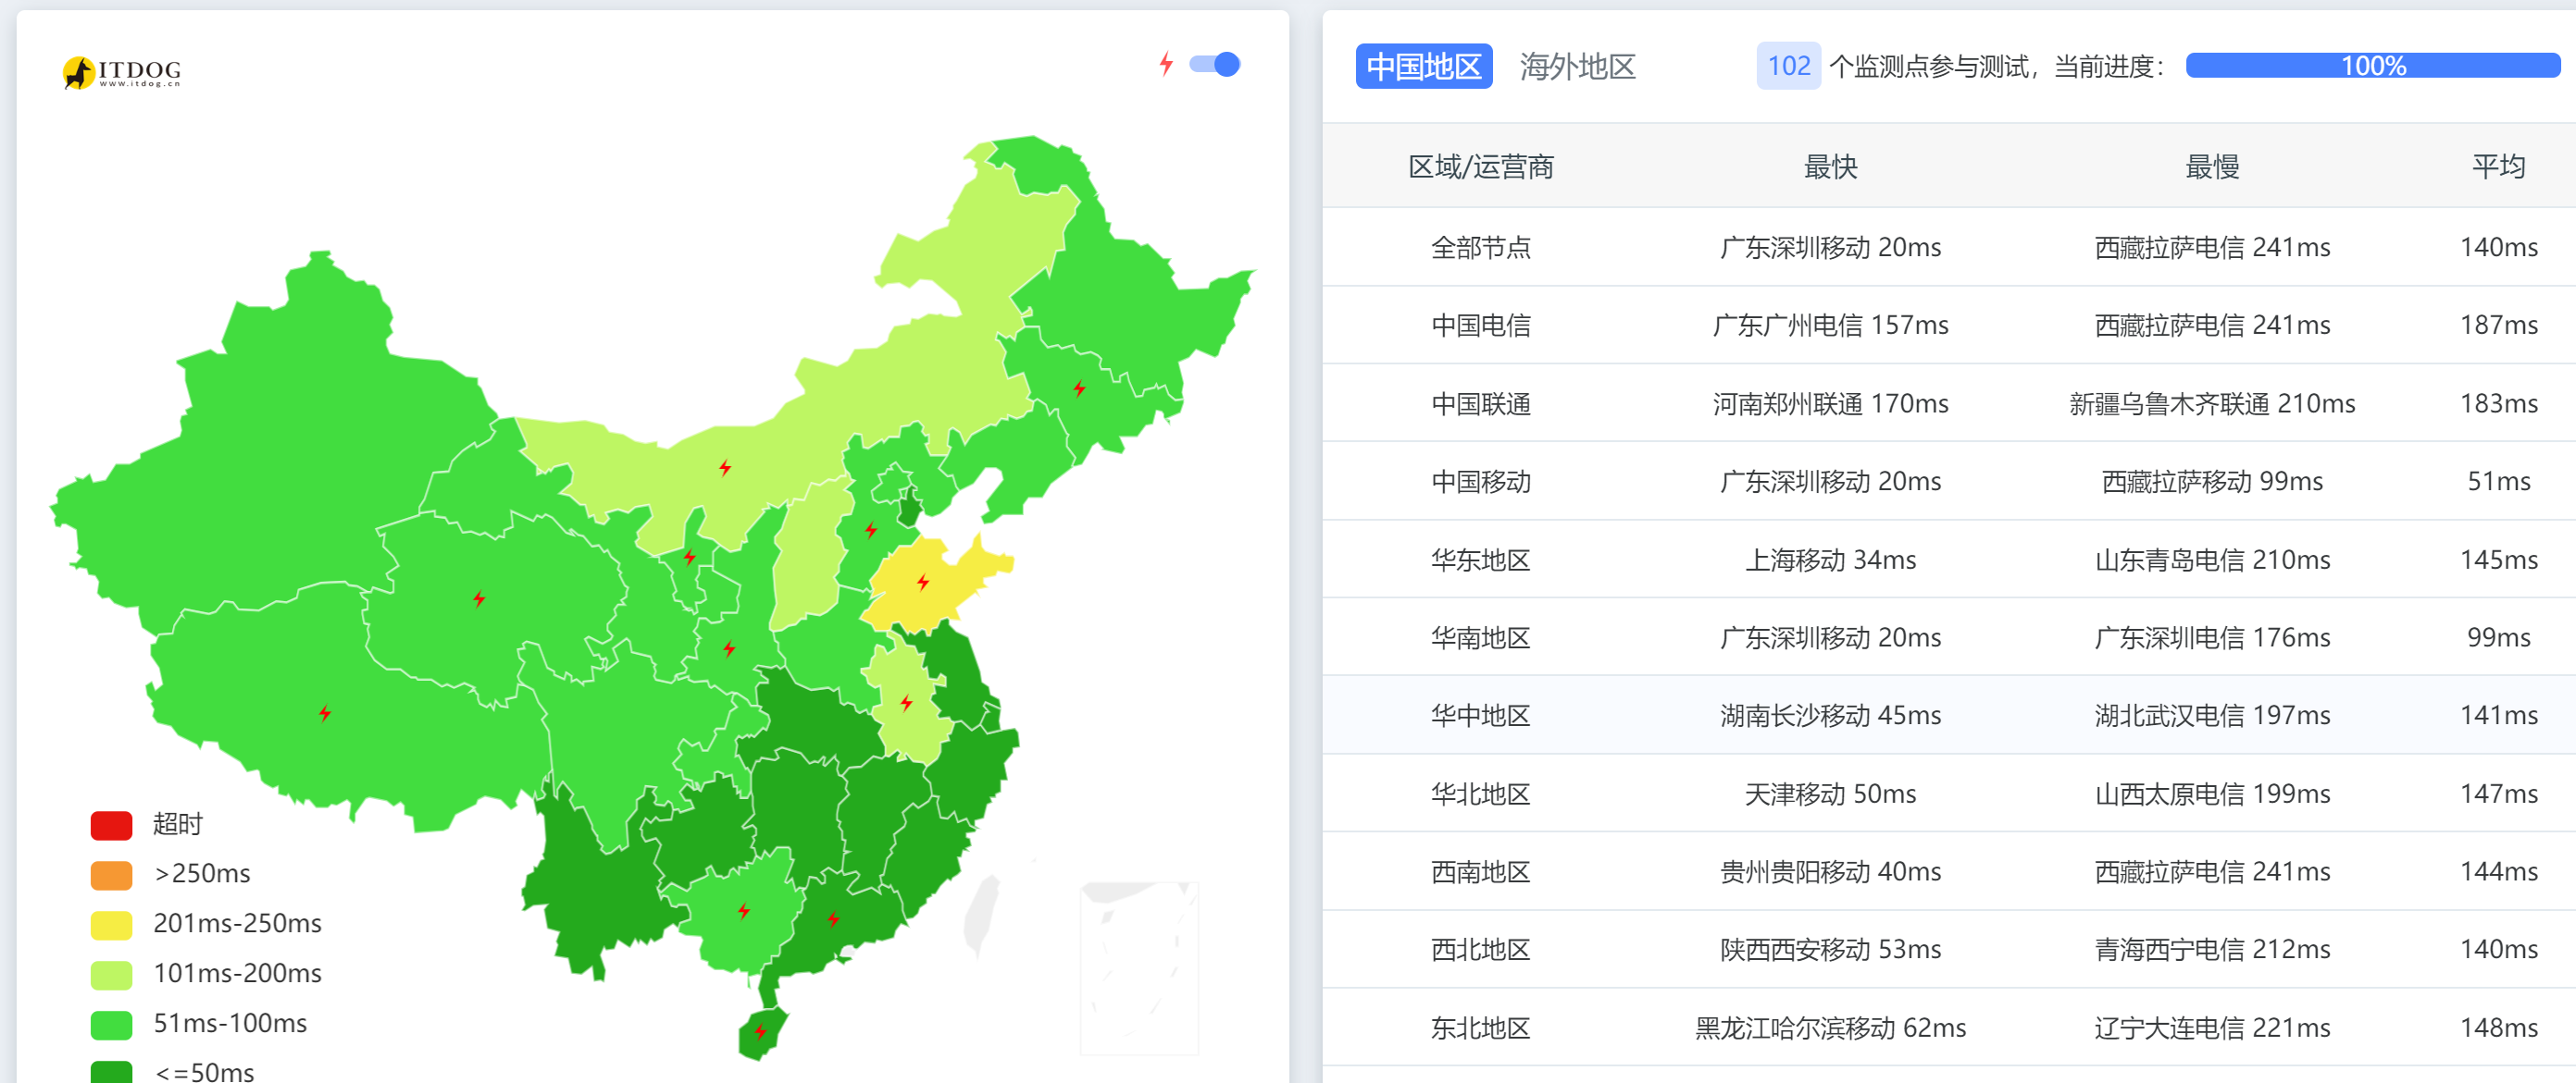Click the green 51ms-100ms legend swatch
The image size is (2576, 1083).
click(111, 1024)
